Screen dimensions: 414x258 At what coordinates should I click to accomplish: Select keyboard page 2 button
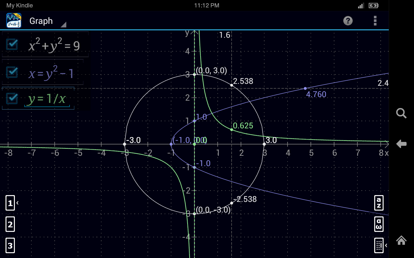point(10,224)
